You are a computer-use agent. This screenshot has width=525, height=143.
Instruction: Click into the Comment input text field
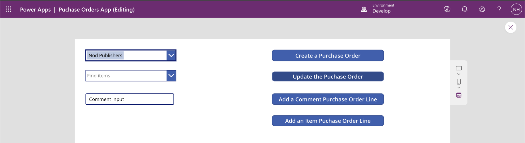pos(130,99)
